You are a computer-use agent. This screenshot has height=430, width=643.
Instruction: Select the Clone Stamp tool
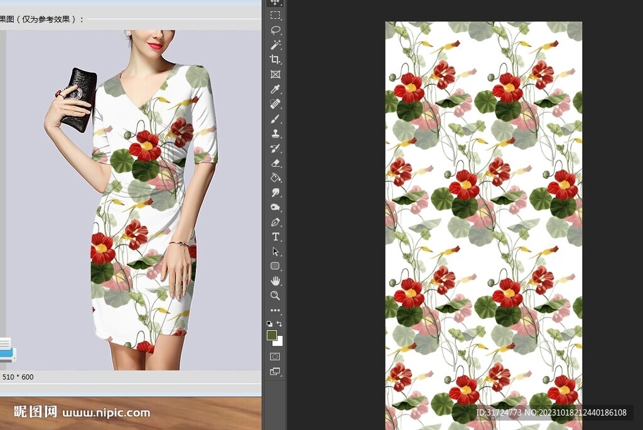275,134
